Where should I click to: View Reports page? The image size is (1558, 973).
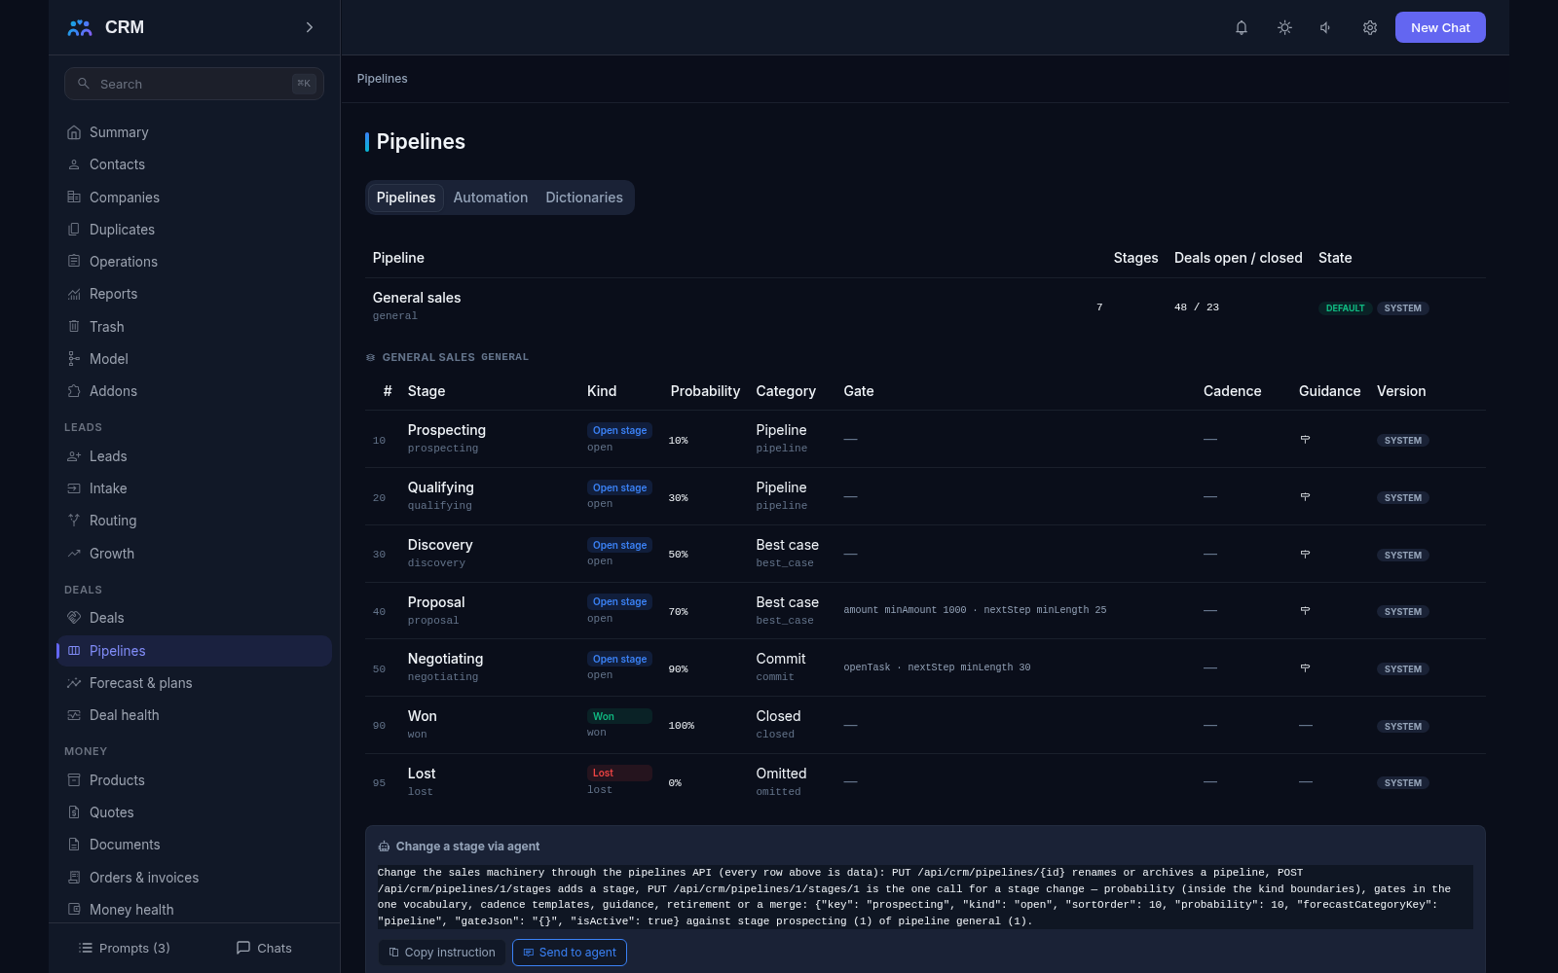[x=194, y=294]
